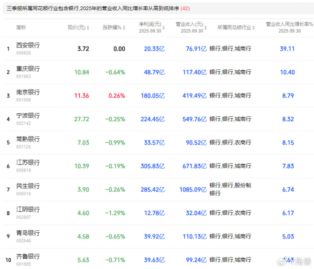Open 南京银行 stock link
This screenshot has width=314, height=269.
pyautogui.click(x=28, y=92)
